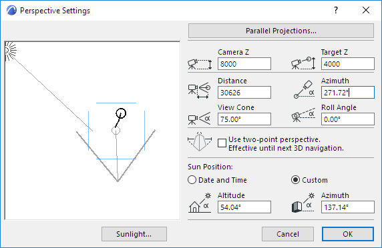
Task: Enable Use two-point perspective checkbox
Action: [222, 143]
